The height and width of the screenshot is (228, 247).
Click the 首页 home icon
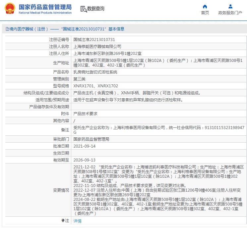tap(205, 6)
